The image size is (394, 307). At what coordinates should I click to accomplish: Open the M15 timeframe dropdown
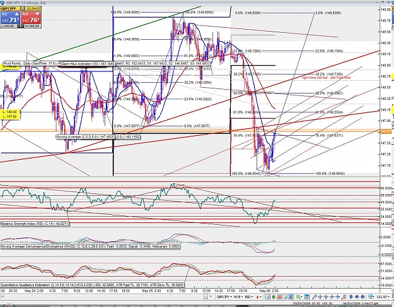239,297
